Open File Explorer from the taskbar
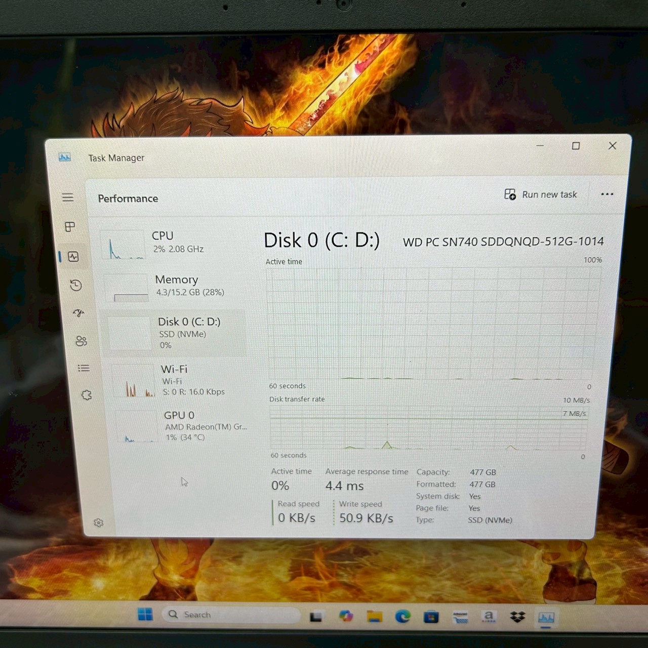 375,616
